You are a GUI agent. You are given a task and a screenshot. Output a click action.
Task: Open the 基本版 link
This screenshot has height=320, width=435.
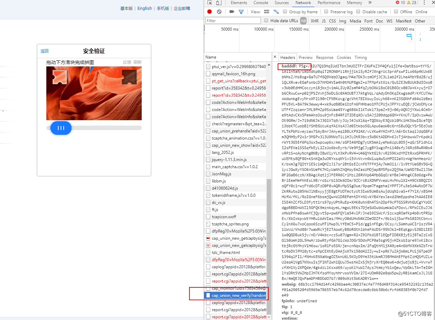coord(126,9)
